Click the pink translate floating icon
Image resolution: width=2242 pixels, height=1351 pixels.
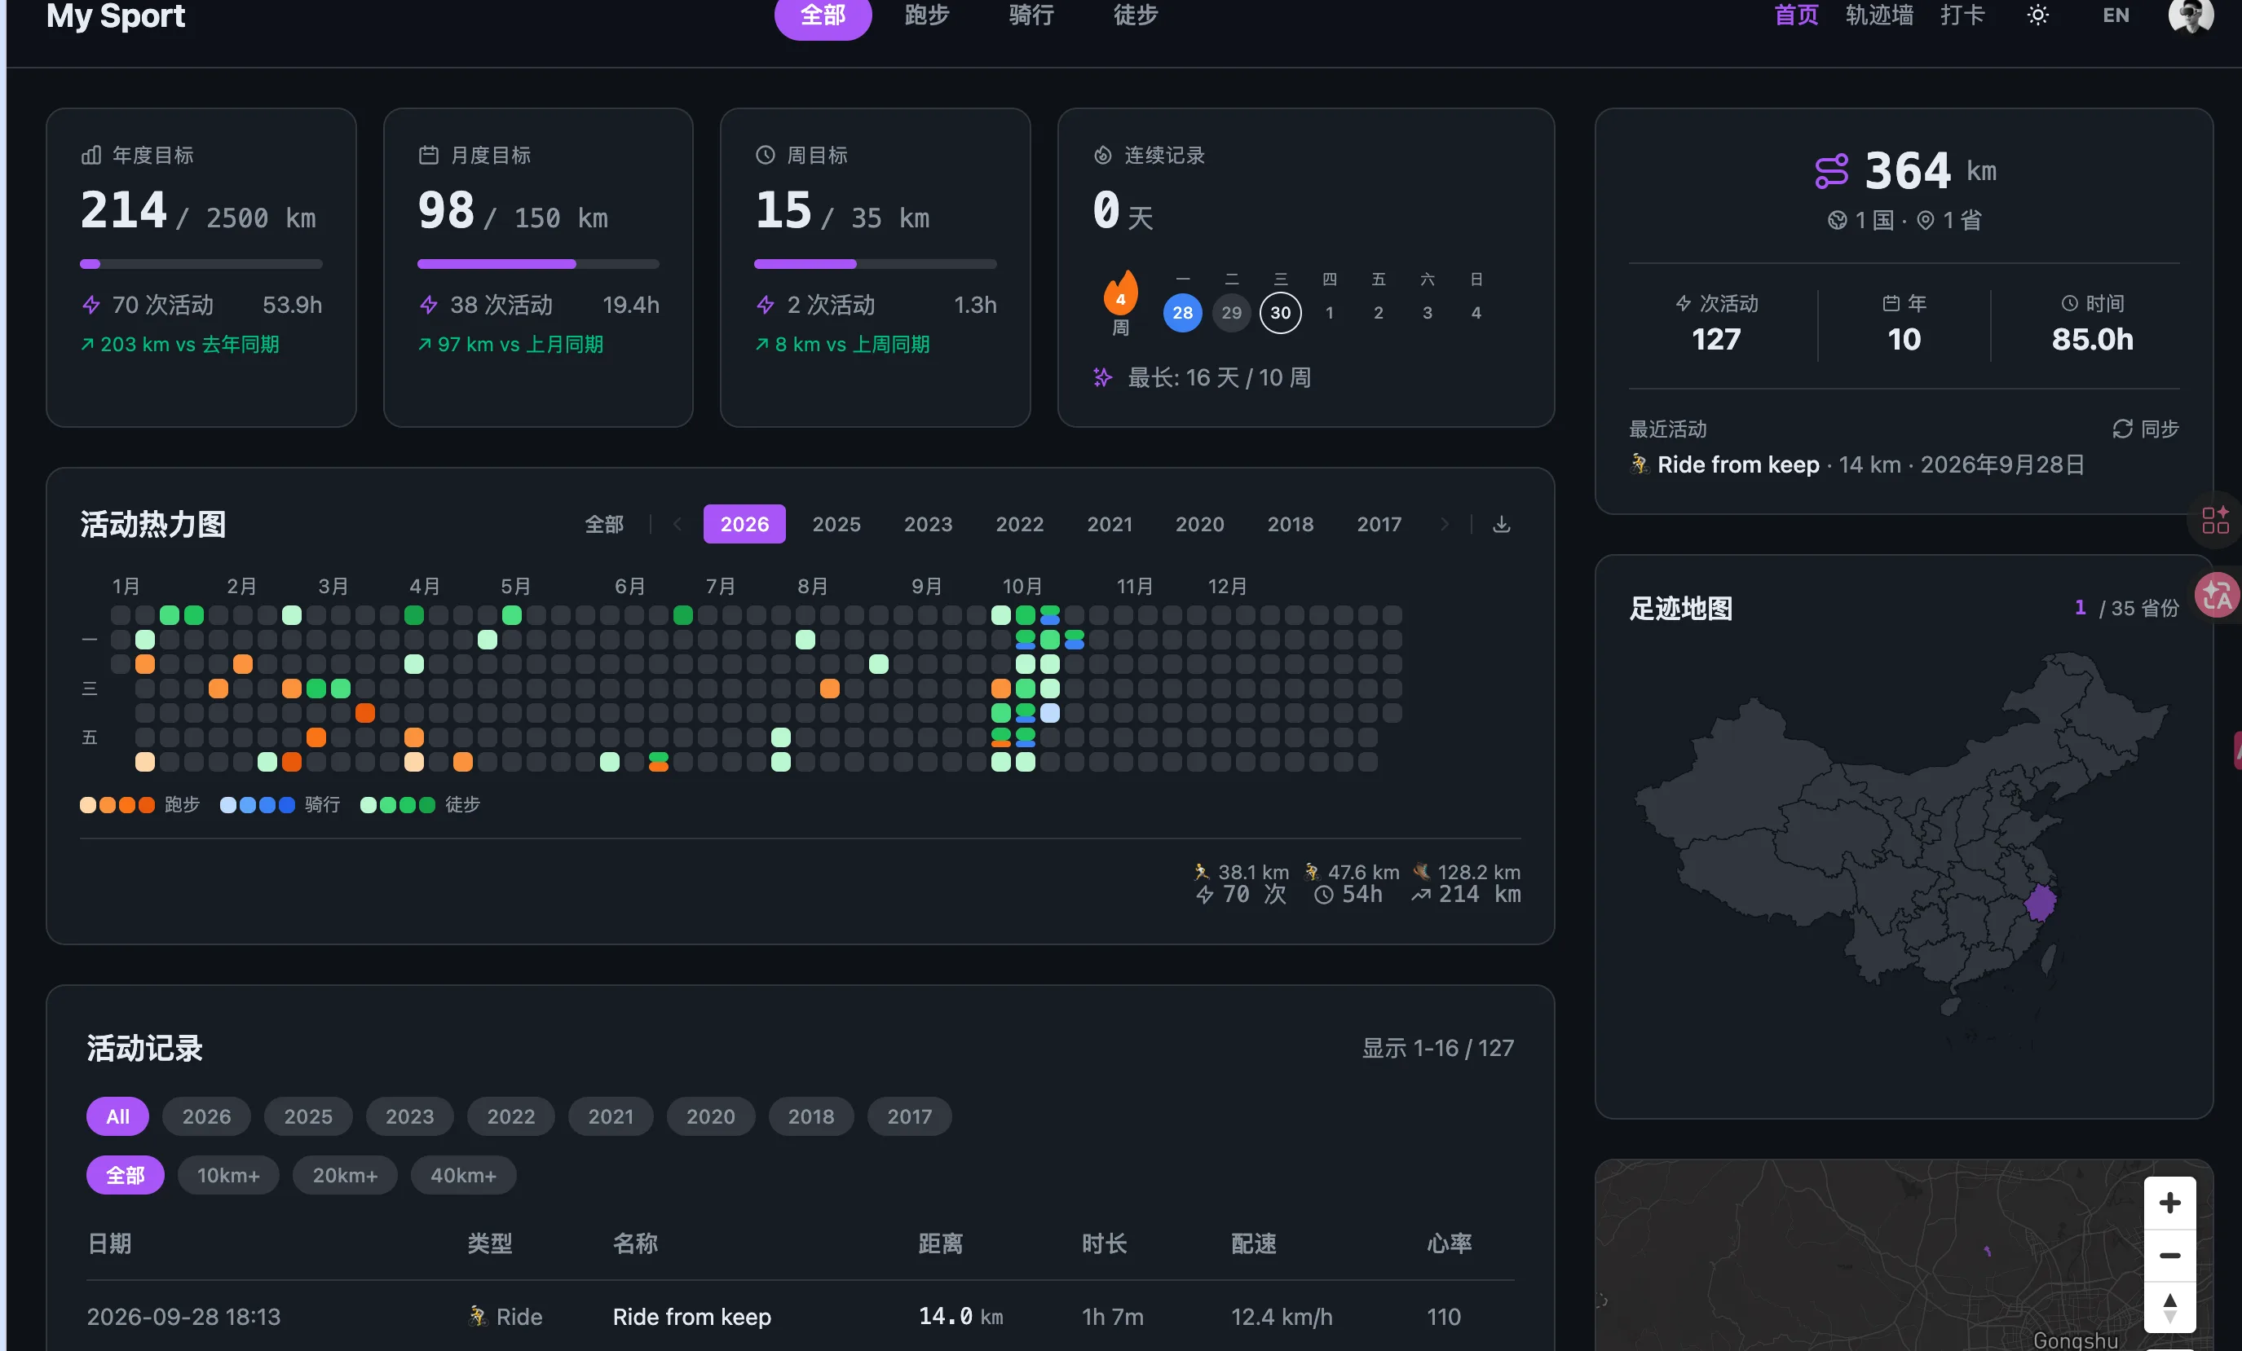coord(2217,596)
